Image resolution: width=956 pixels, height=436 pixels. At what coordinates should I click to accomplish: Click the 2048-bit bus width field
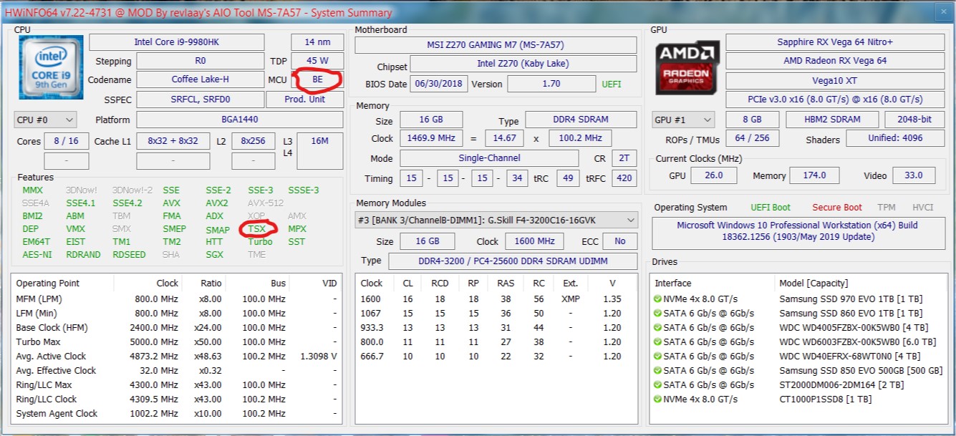(914, 120)
